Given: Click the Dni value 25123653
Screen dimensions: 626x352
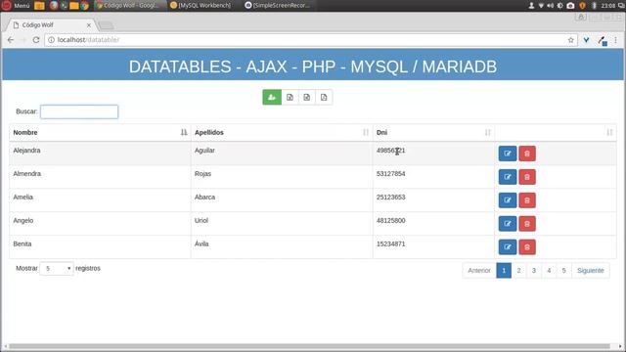Looking at the screenshot, I should pyautogui.click(x=391, y=198).
